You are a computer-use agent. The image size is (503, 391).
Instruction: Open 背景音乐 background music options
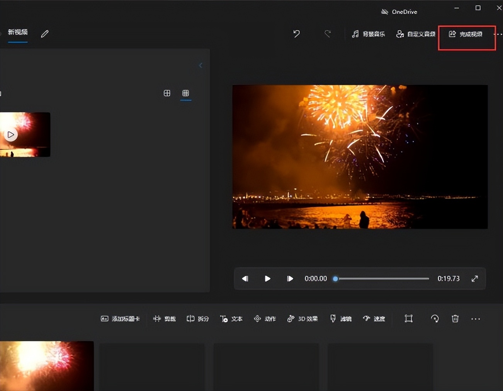point(368,34)
